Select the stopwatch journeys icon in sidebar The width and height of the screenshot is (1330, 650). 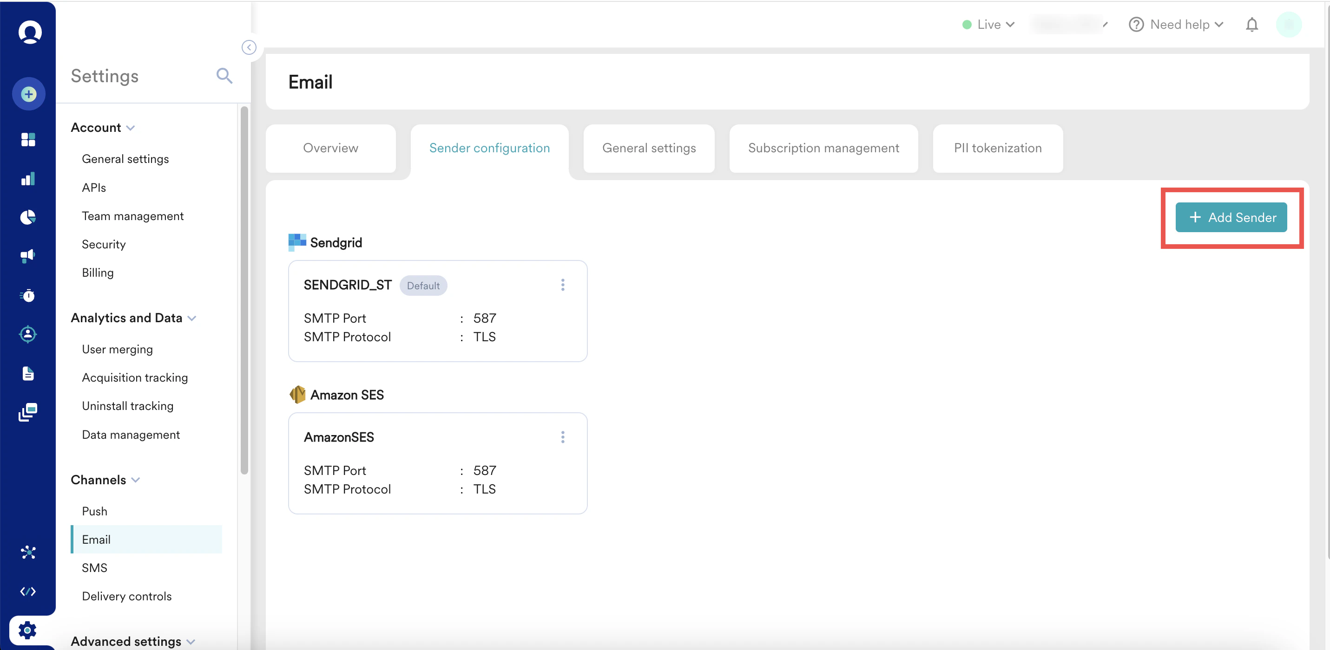(x=27, y=295)
